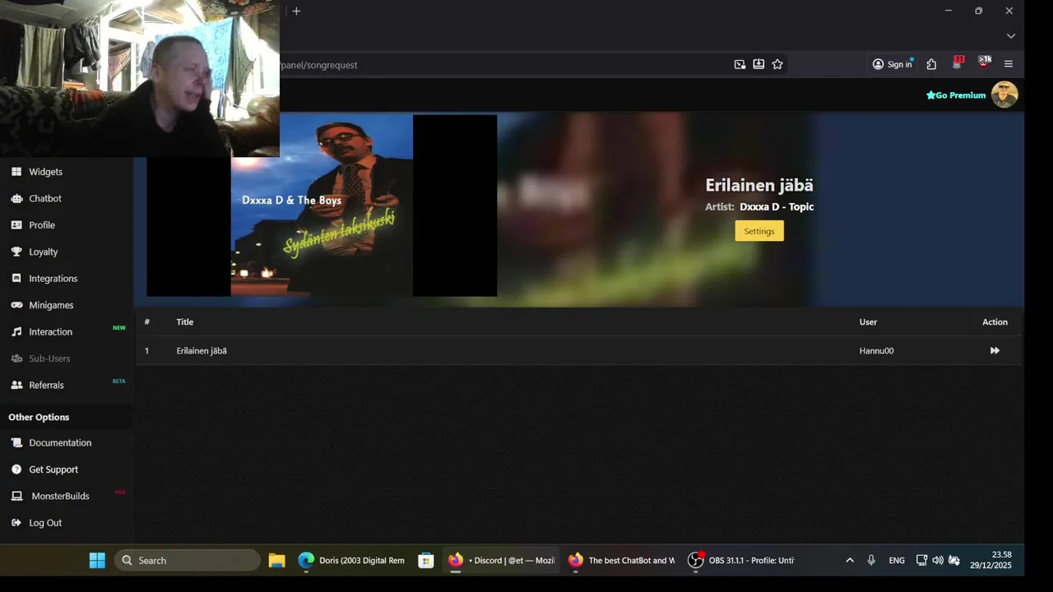Open the Documentation link
1053x592 pixels.
(x=60, y=442)
